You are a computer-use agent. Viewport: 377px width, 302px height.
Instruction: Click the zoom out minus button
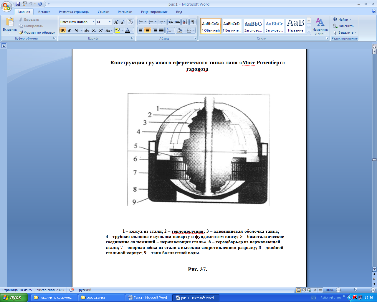[338, 290]
